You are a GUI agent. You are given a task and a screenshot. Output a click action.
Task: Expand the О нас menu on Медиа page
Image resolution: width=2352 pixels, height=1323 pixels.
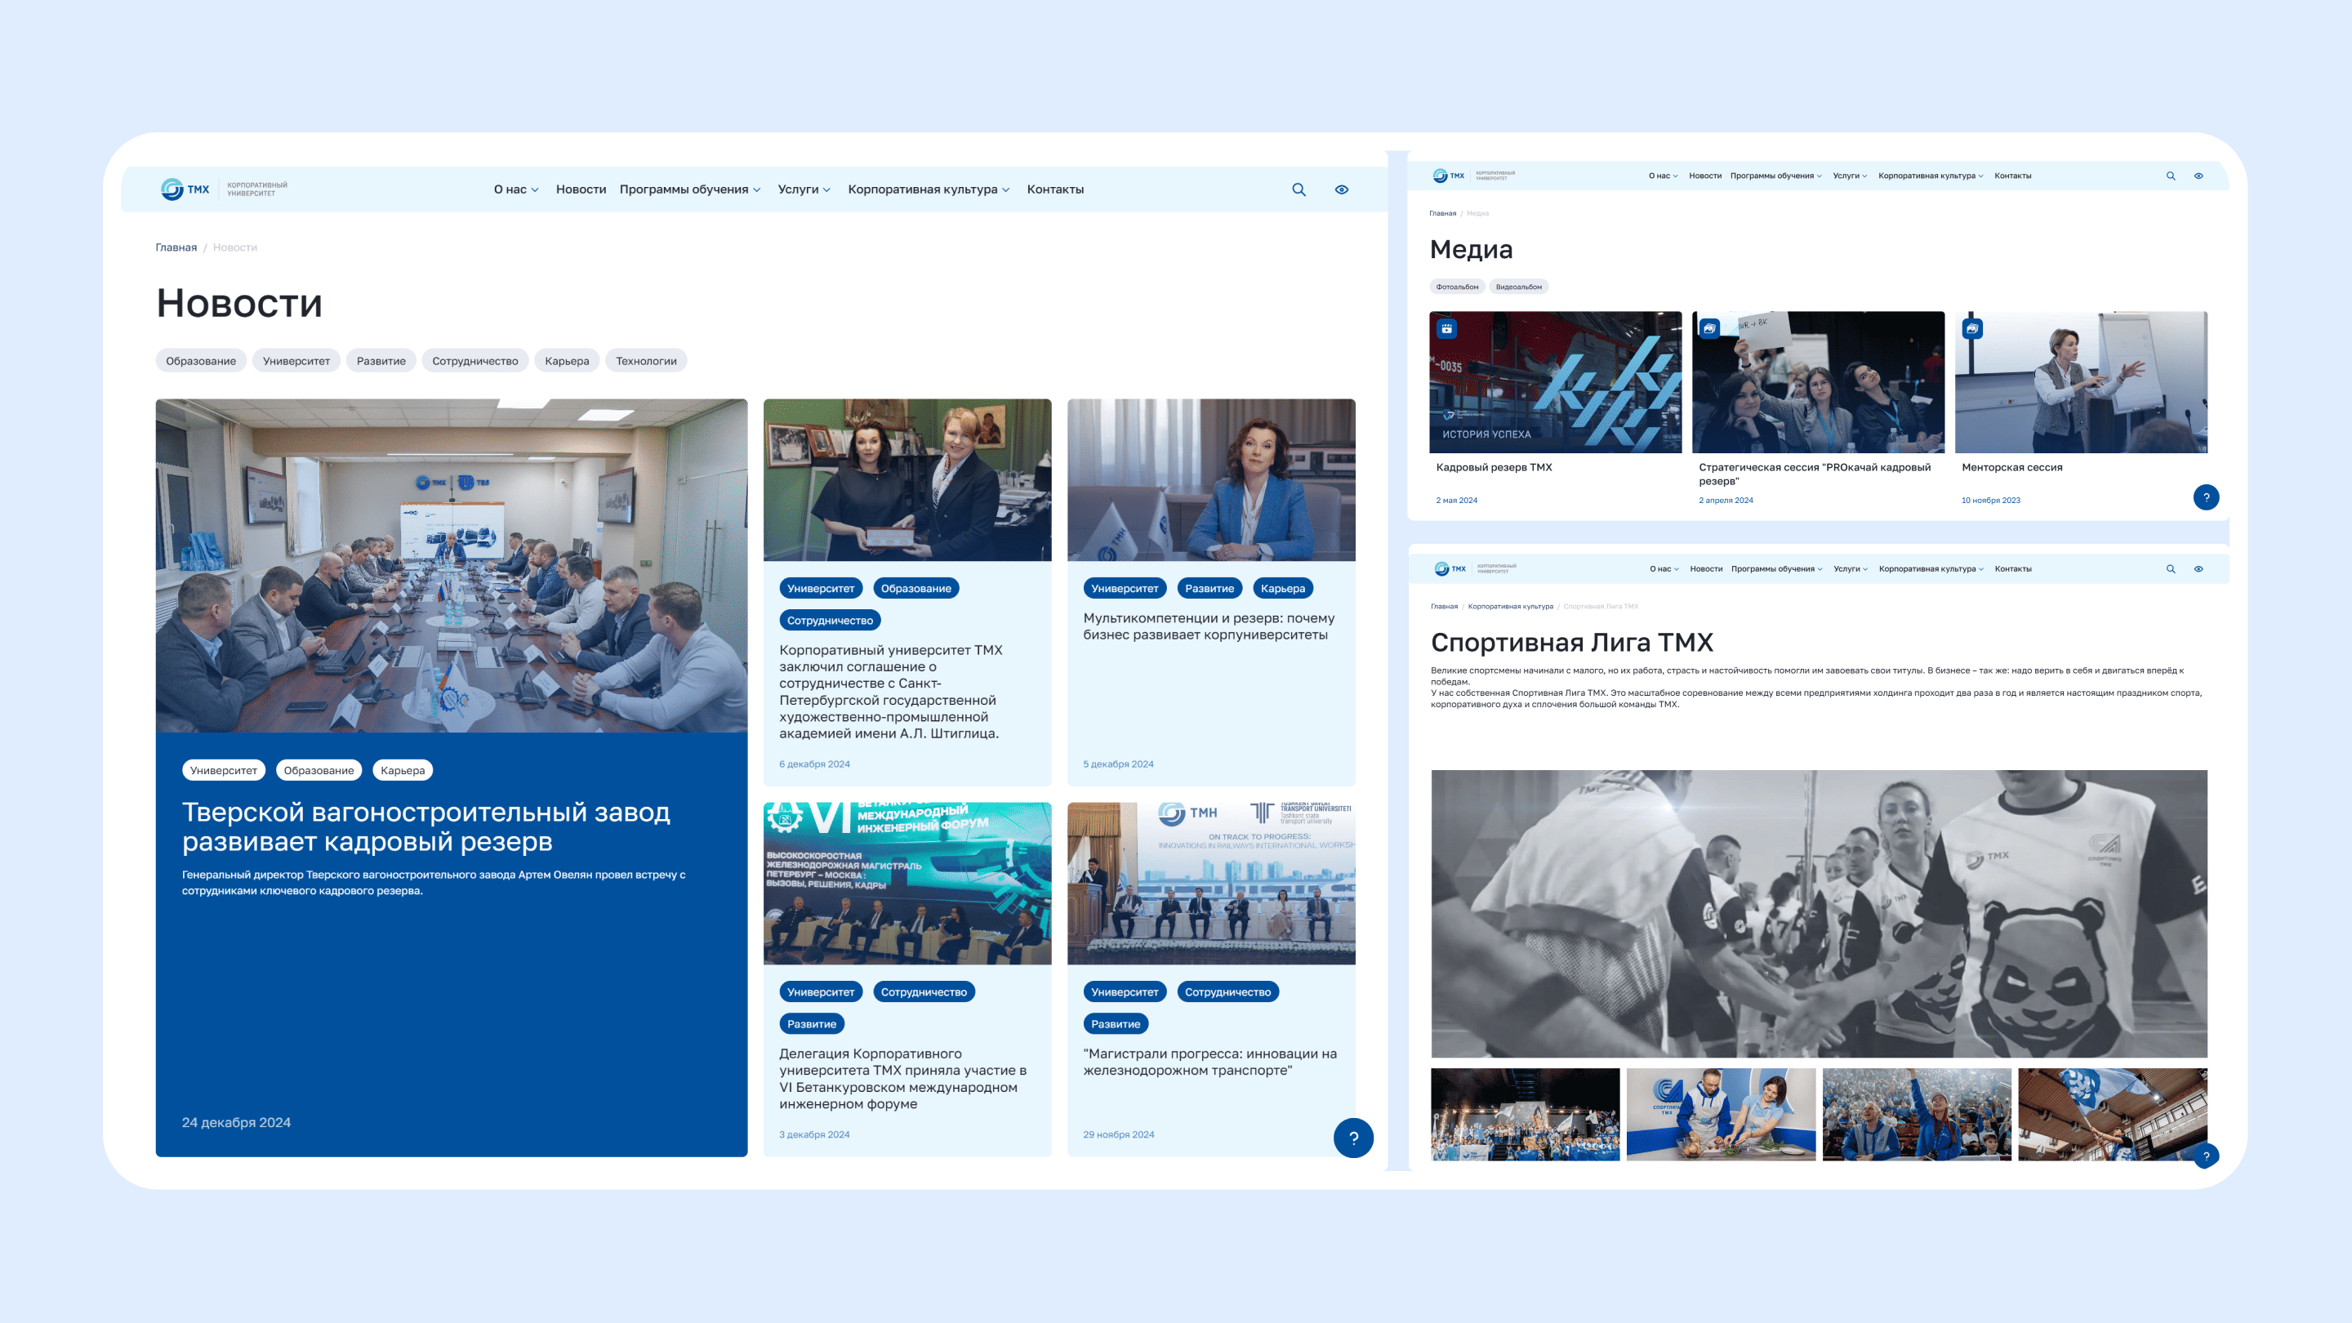tap(1663, 176)
